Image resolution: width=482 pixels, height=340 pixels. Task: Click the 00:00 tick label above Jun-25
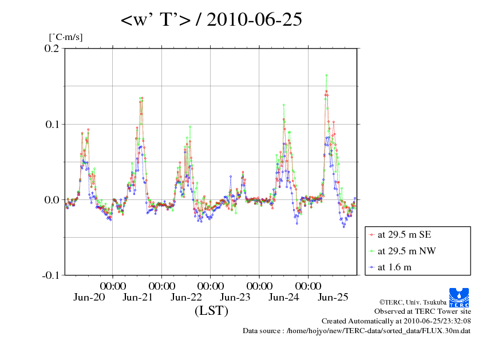[309, 286]
